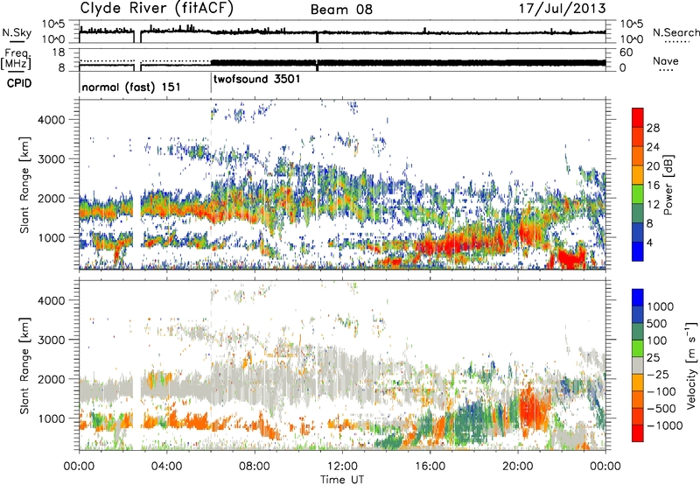Click the 'Slant Range [km]' label of velocity panel
The height and width of the screenshot is (485, 700).
(24, 366)
